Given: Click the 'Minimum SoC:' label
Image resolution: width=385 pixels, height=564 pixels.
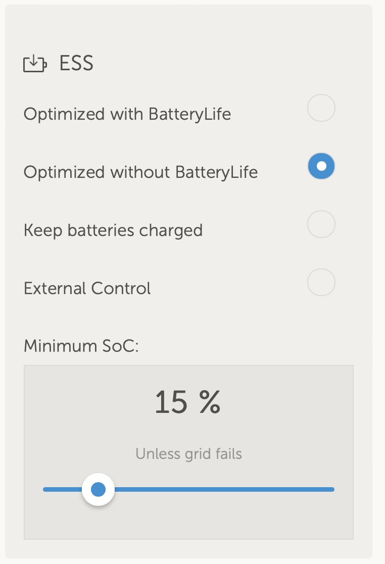Looking at the screenshot, I should 81,347.
